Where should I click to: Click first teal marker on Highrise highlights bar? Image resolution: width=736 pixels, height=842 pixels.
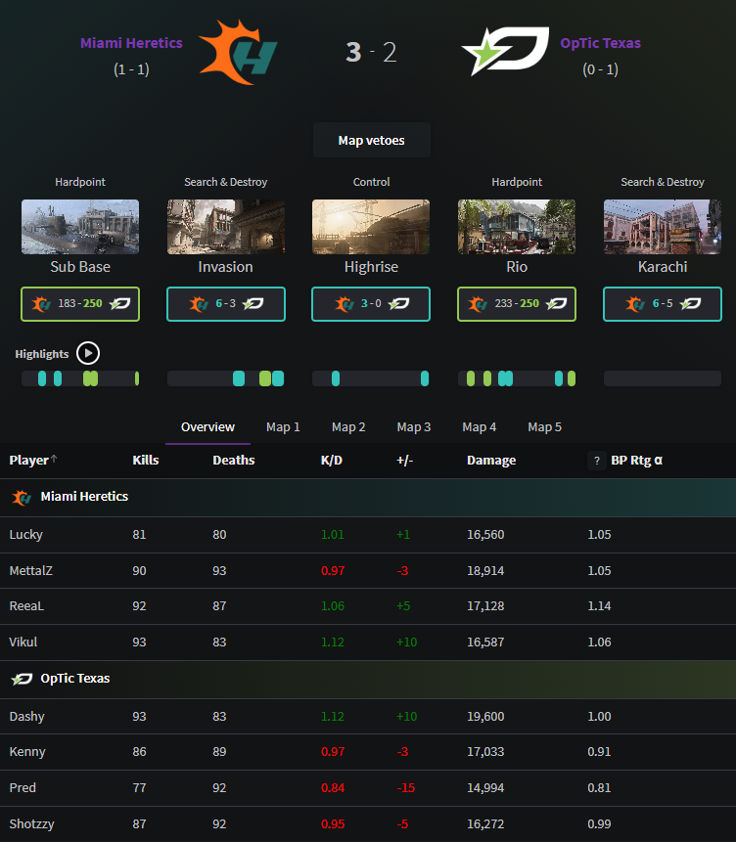coord(336,378)
